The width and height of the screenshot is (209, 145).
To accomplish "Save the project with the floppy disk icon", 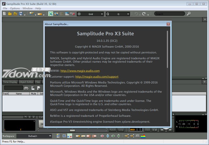I will (21, 14).
